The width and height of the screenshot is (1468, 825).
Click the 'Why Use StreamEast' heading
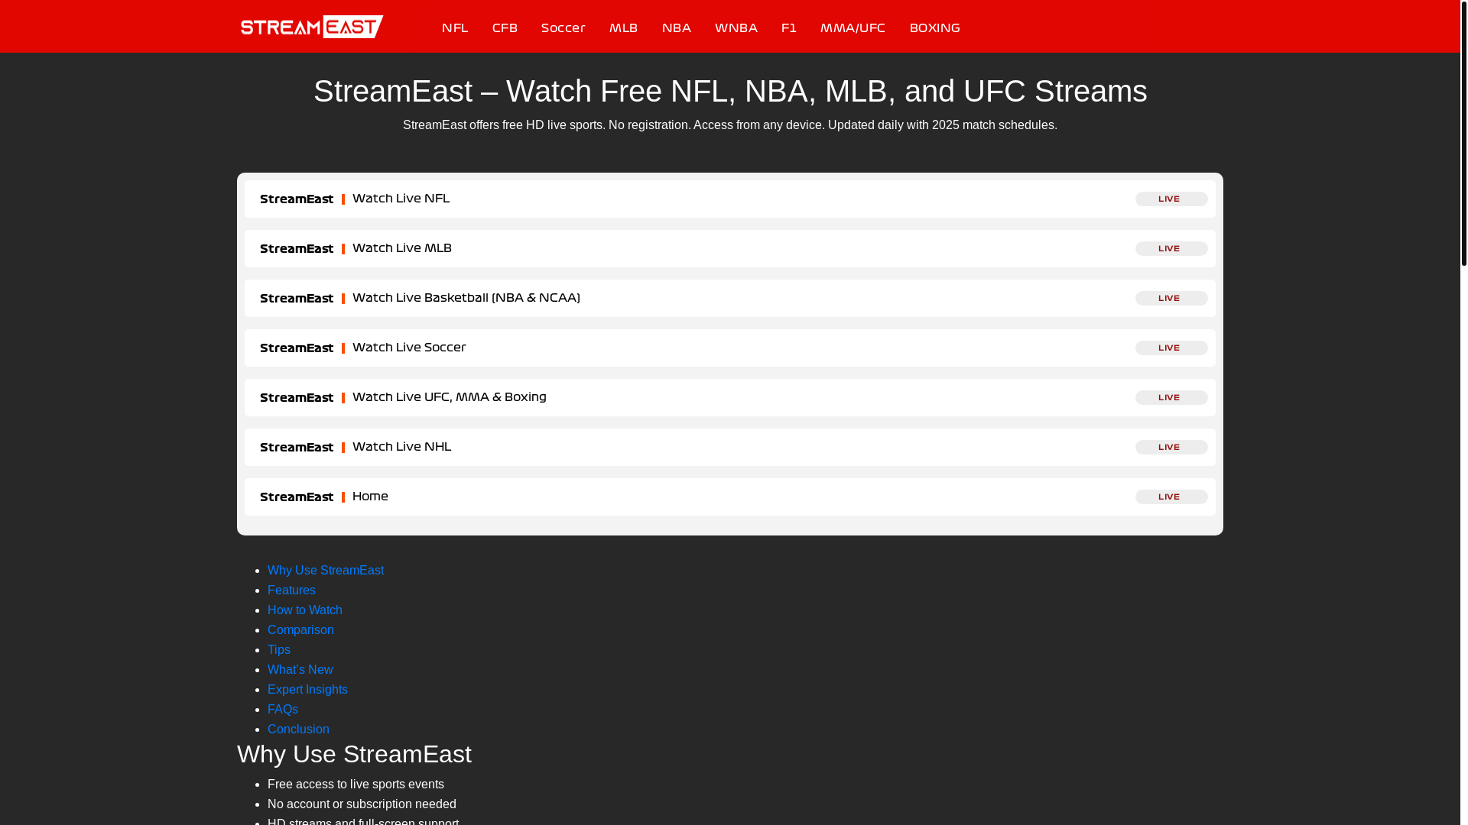[x=354, y=755]
